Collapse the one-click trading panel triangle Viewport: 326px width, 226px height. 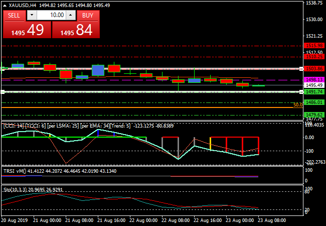tap(5, 5)
